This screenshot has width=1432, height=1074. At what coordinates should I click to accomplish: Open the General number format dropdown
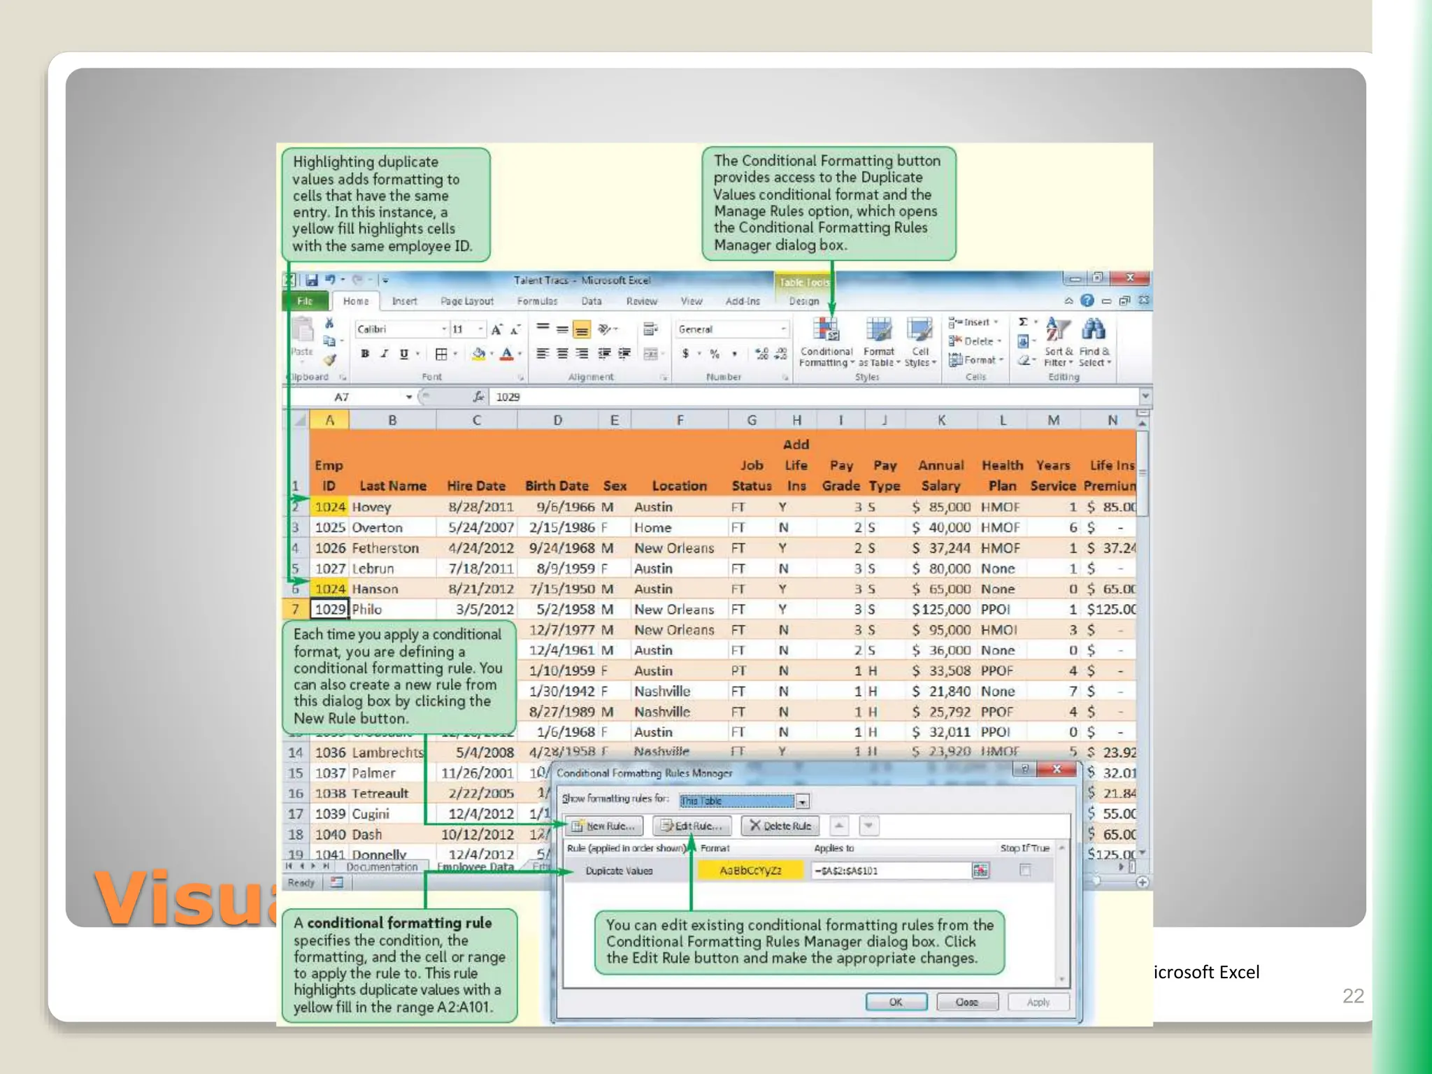782,329
